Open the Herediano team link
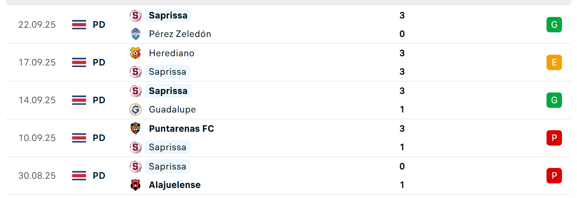 [172, 53]
